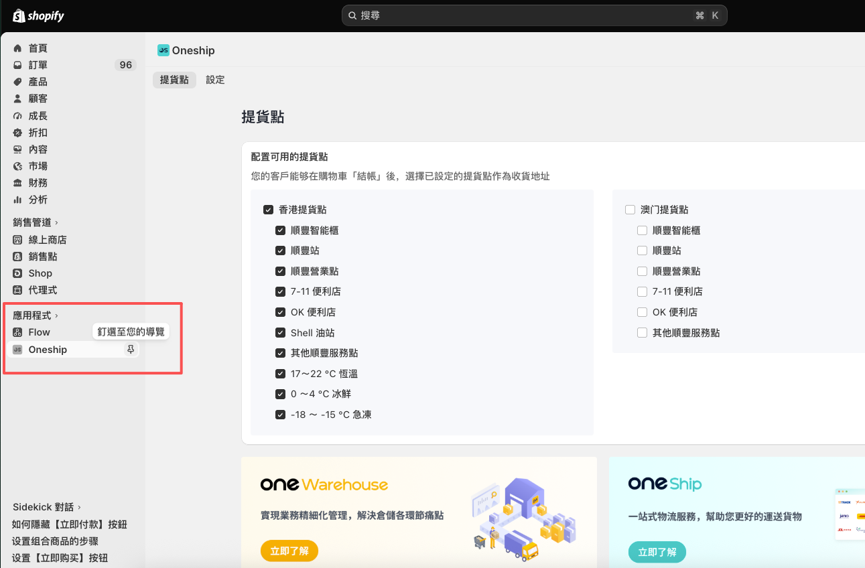Check the 澳门提貨點 checkbox
This screenshot has width=865, height=568.
pyautogui.click(x=630, y=210)
